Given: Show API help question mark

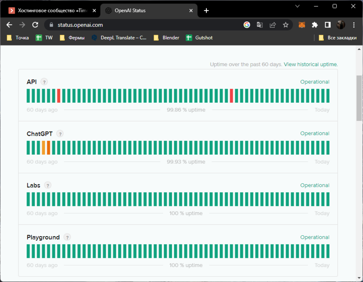Looking at the screenshot, I should click(x=44, y=82).
